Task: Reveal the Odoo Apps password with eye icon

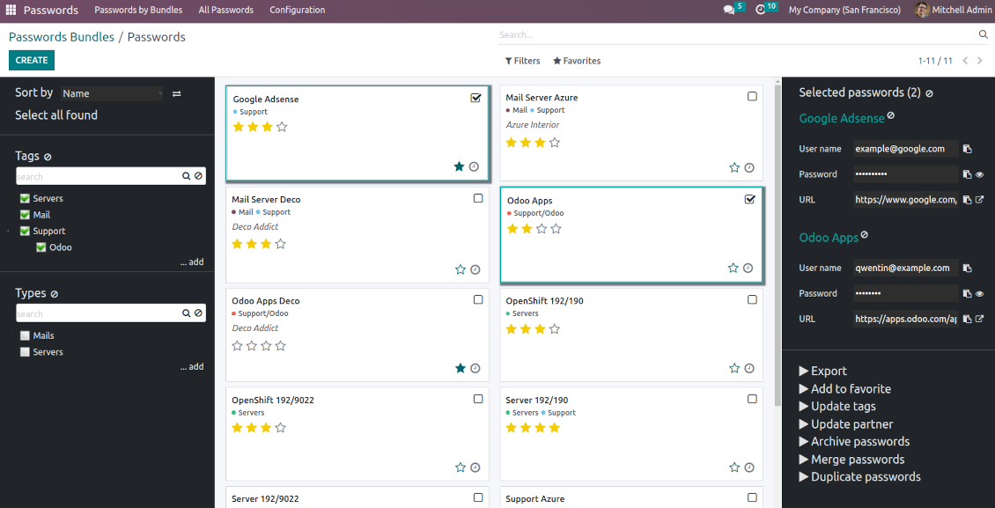Action: click(x=980, y=294)
